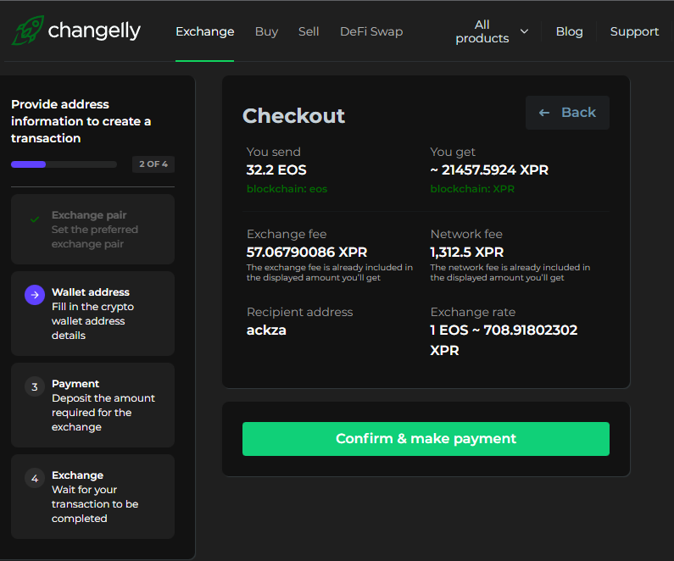Click the You get label
Screen dimensions: 674x561
click(x=453, y=152)
